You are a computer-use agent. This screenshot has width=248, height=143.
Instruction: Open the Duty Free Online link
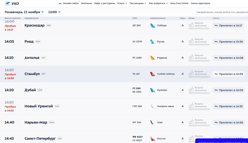click(x=179, y=3)
